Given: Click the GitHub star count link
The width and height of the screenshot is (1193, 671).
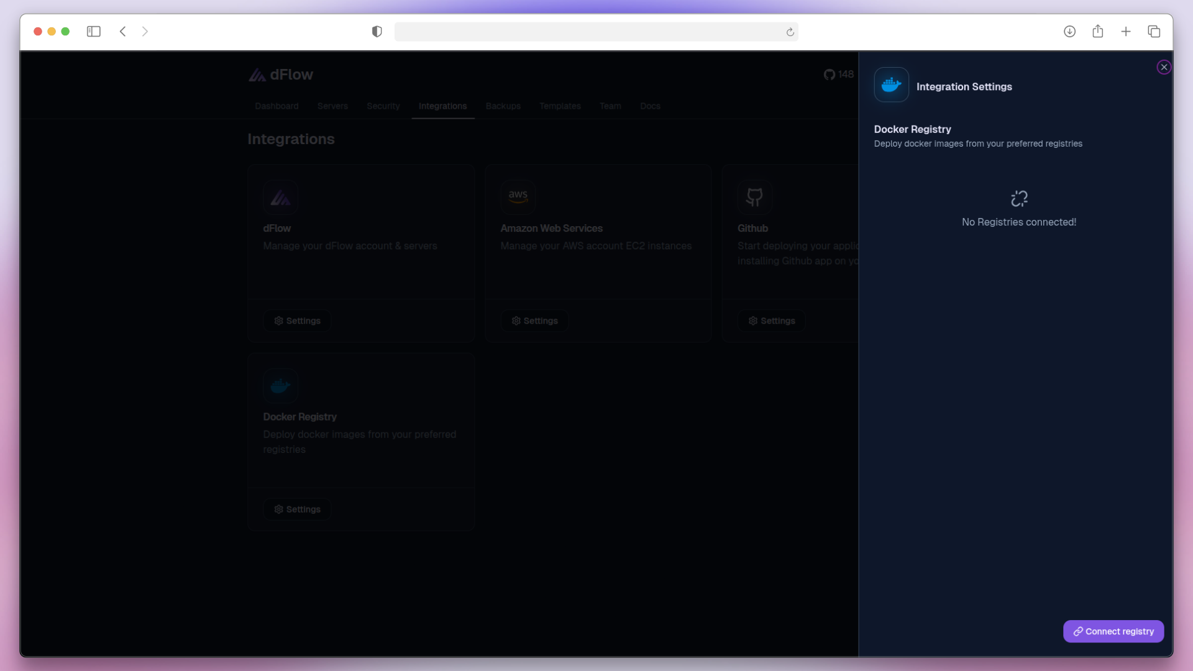Looking at the screenshot, I should coord(838,75).
